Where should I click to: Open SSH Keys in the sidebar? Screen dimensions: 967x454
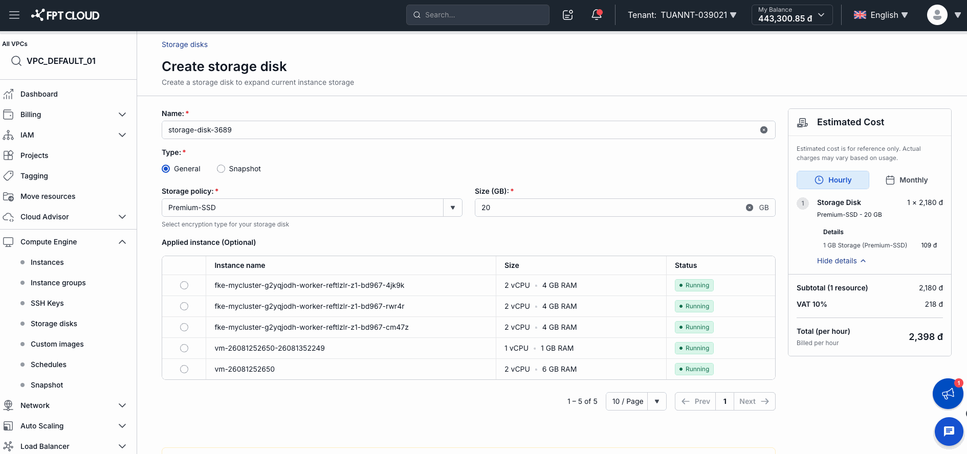click(47, 303)
